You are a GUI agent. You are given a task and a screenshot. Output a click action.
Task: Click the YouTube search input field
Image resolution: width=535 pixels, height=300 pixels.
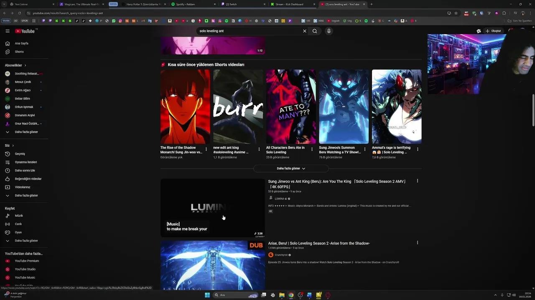[x=249, y=31]
